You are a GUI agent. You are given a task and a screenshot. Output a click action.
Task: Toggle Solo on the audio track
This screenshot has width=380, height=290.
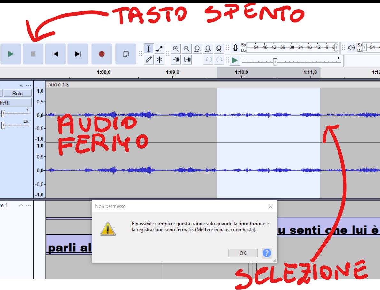click(18, 93)
